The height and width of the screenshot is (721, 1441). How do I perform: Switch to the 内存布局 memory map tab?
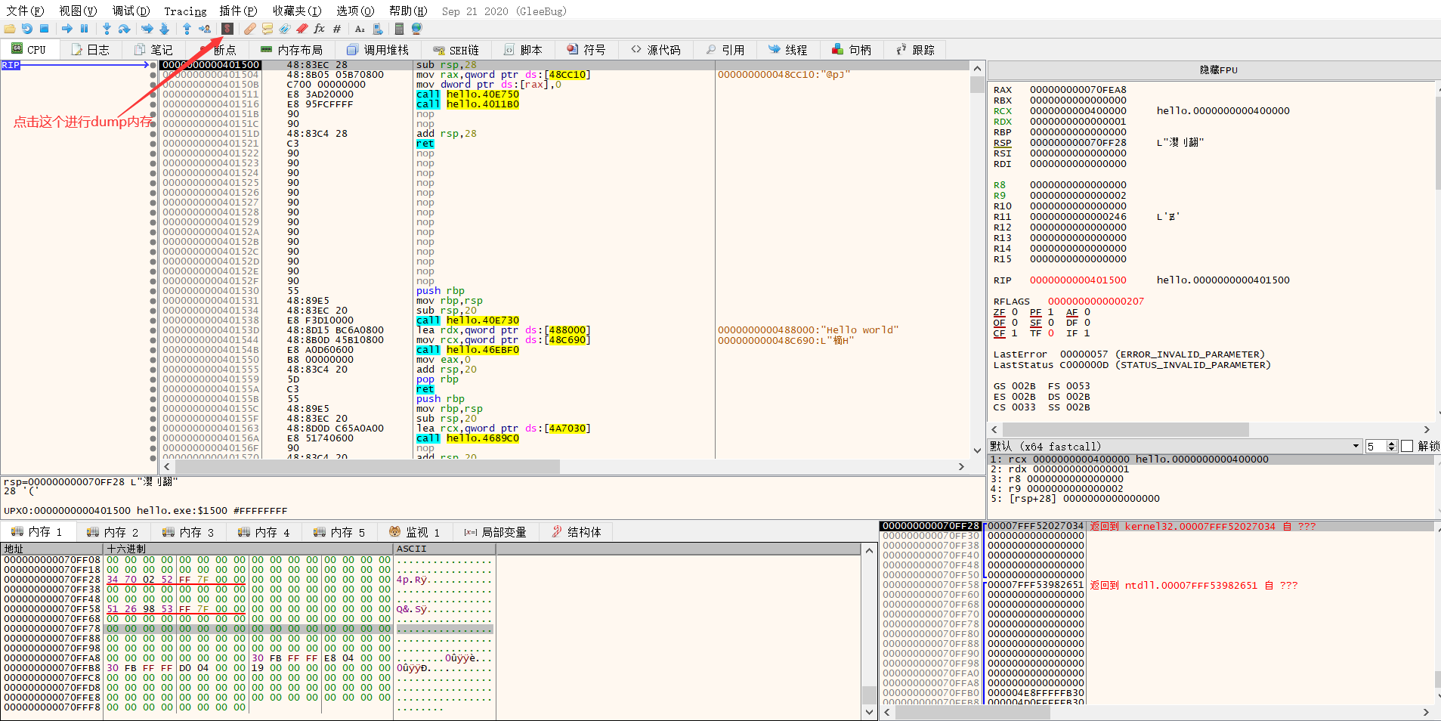pos(292,49)
